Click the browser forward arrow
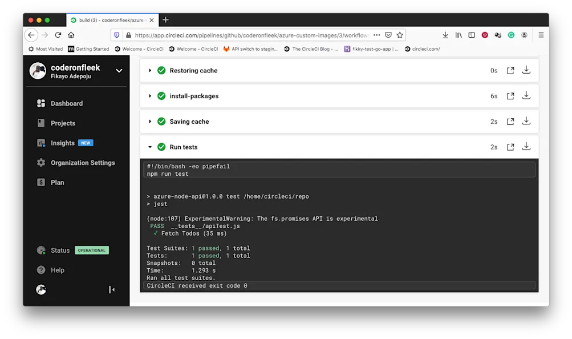 click(45, 35)
